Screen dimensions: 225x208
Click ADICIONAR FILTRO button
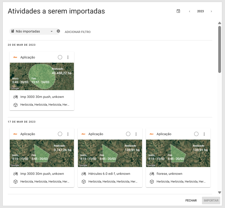coord(78,32)
